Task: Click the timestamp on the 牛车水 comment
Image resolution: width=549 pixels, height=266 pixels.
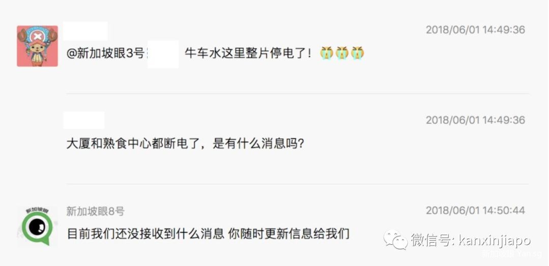Action: tap(475, 30)
